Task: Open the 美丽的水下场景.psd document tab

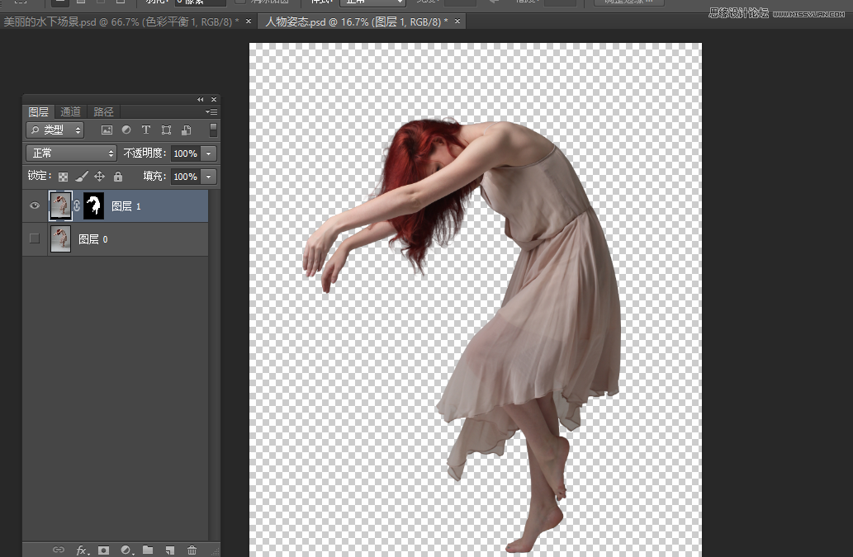Action: (121, 21)
